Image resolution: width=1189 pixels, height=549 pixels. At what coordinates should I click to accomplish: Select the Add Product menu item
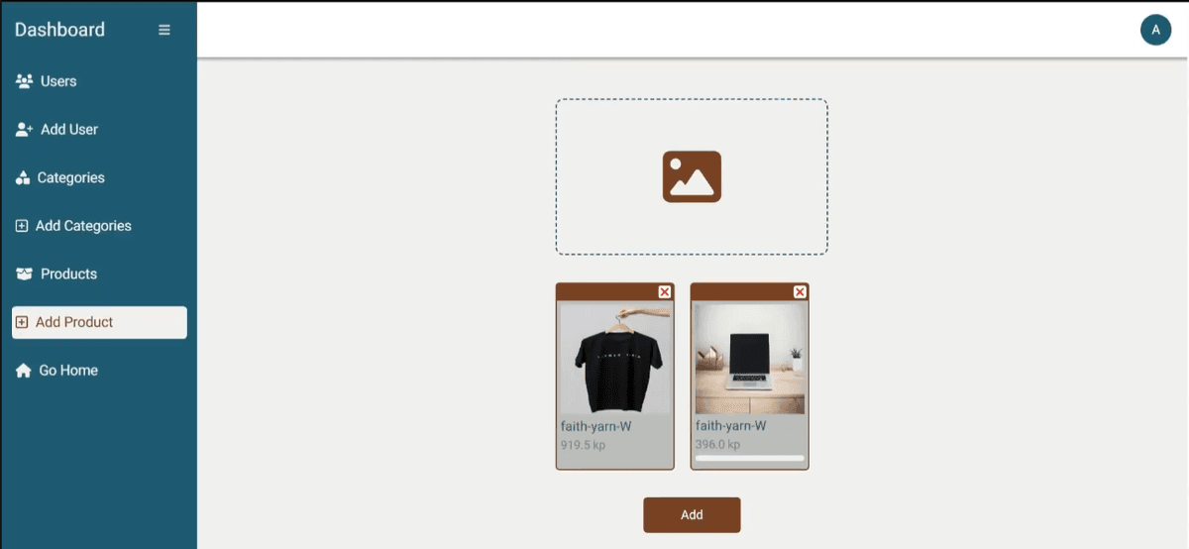99,322
